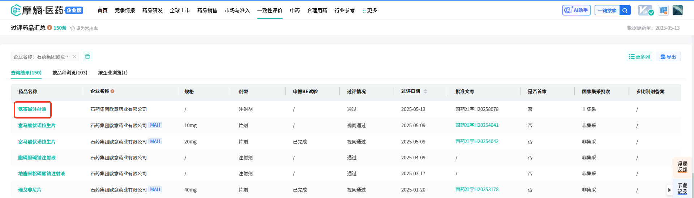
Task: Set page as favorite with star 设为常用库
Action: 84,28
